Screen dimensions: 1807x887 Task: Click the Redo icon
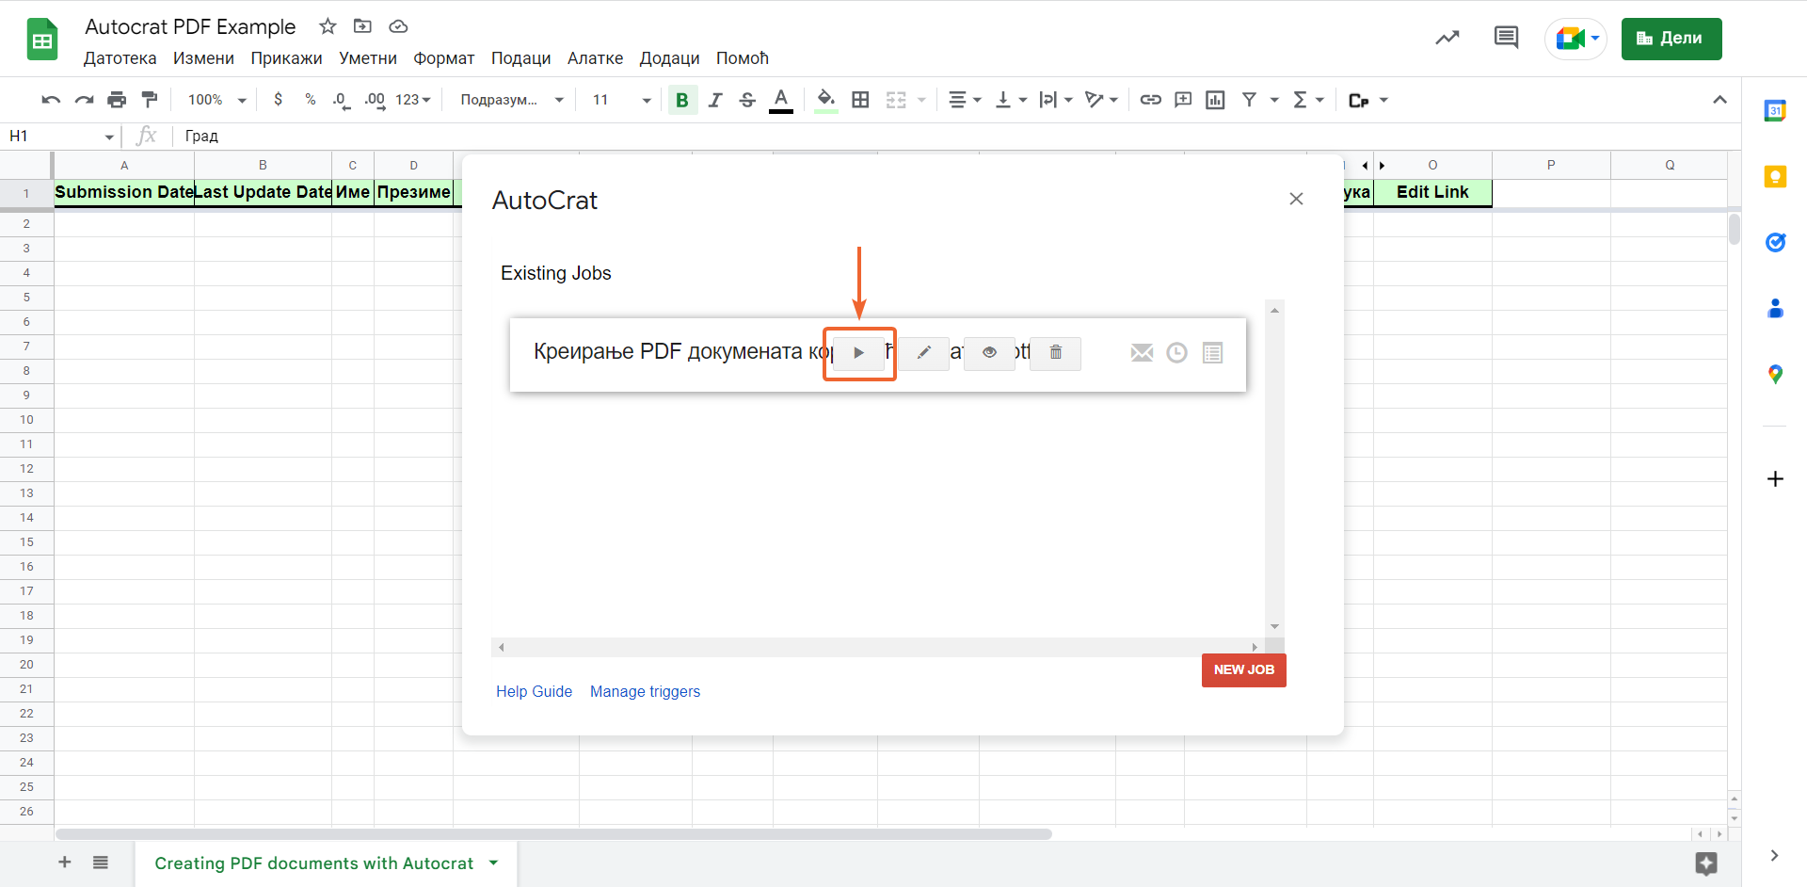pos(84,100)
